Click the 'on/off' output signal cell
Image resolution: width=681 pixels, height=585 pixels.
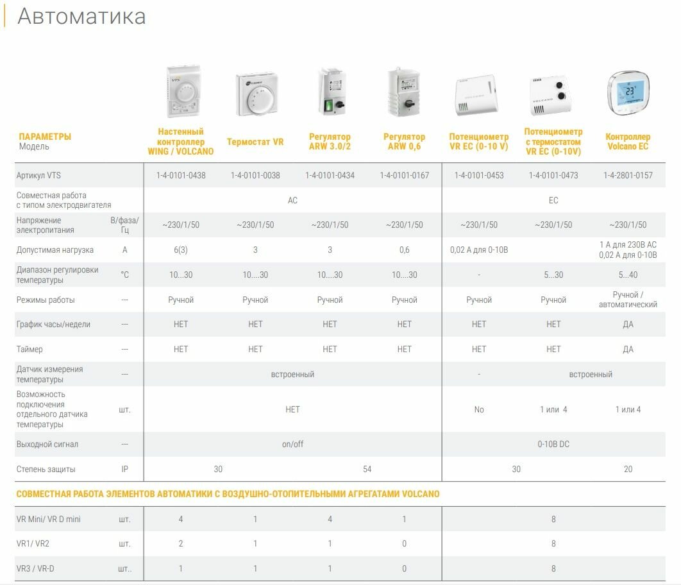tap(292, 445)
